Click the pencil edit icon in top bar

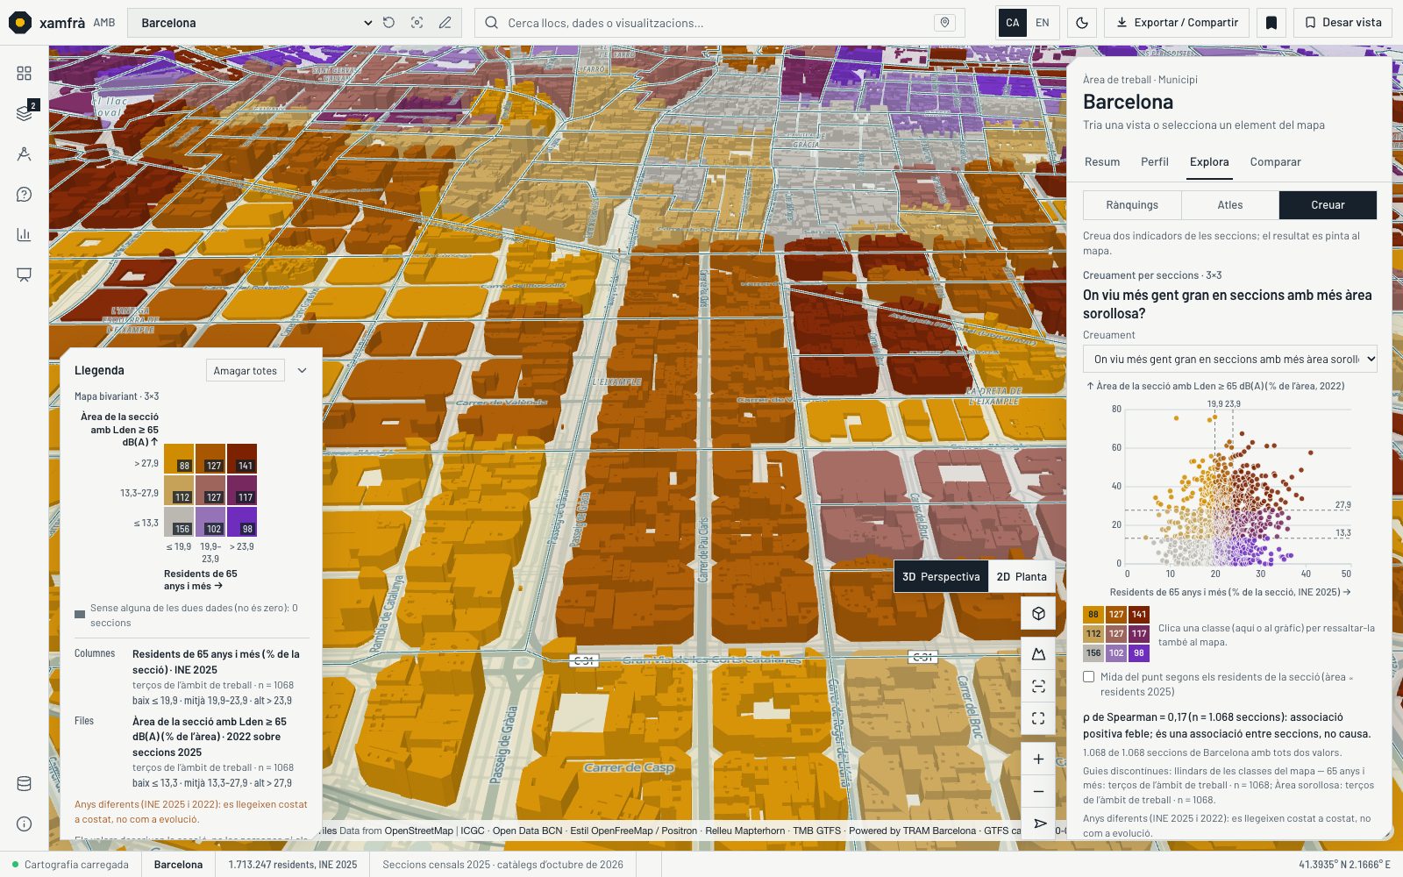click(445, 23)
